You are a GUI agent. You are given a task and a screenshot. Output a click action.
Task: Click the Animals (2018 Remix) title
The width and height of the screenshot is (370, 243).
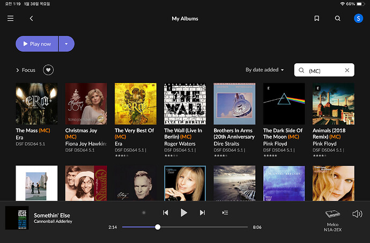329,134
